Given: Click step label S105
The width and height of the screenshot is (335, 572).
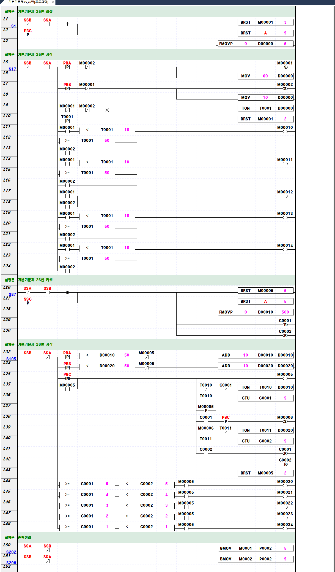Looking at the screenshot, I should coord(11,359).
